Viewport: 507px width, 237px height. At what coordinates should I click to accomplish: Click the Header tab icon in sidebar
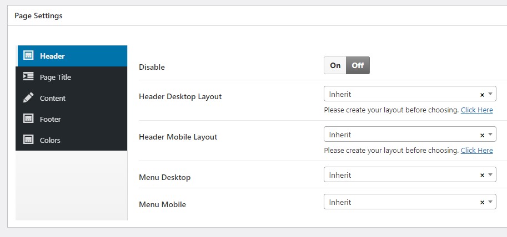(28, 56)
